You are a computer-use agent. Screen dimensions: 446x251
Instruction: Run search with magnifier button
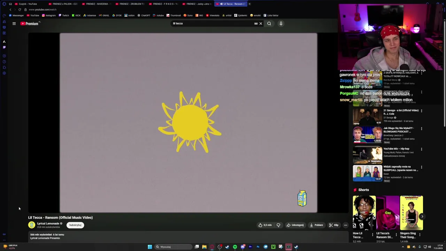pyautogui.click(x=269, y=24)
